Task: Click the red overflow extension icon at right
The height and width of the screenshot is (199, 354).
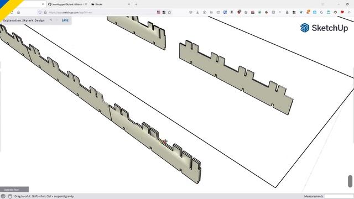Action: (x=342, y=12)
